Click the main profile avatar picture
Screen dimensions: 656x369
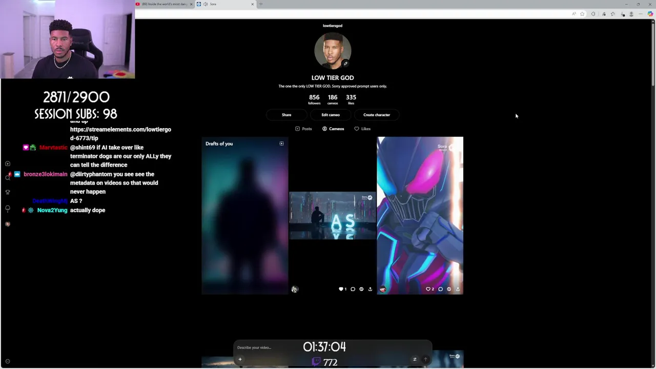point(333,51)
